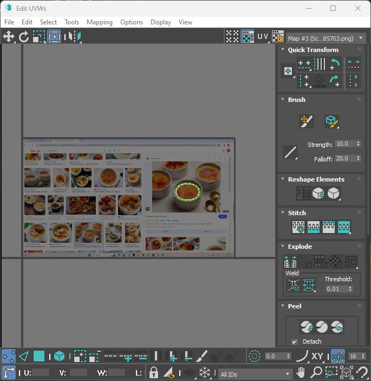Toggle Show Map in dialog icon

248,37
